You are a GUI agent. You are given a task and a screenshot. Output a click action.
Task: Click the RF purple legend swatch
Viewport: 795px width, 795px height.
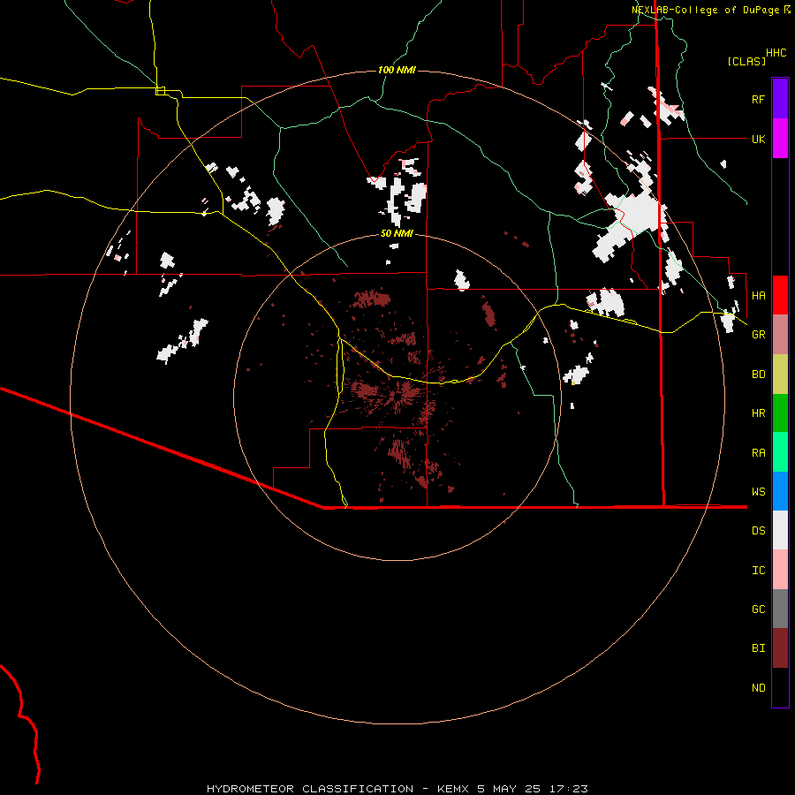click(x=780, y=99)
